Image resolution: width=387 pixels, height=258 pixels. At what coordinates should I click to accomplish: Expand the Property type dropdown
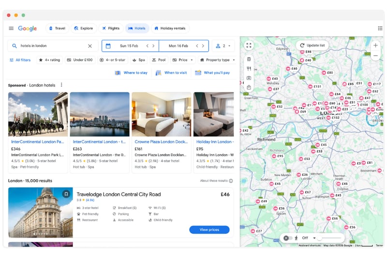pyautogui.click(x=217, y=60)
